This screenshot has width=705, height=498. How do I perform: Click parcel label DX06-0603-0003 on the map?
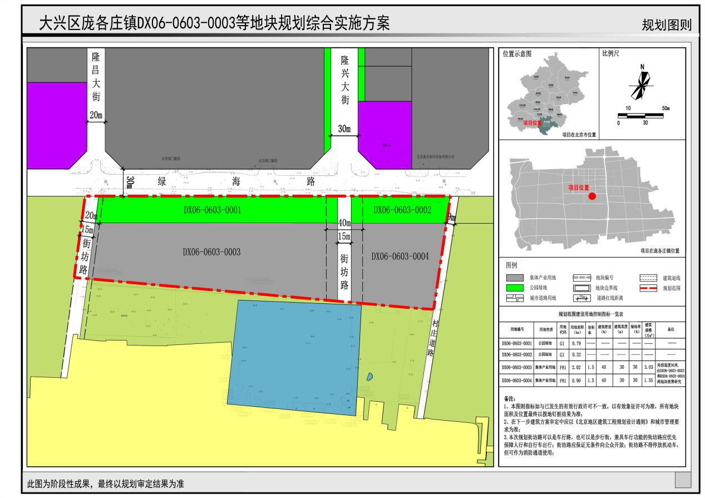211,252
